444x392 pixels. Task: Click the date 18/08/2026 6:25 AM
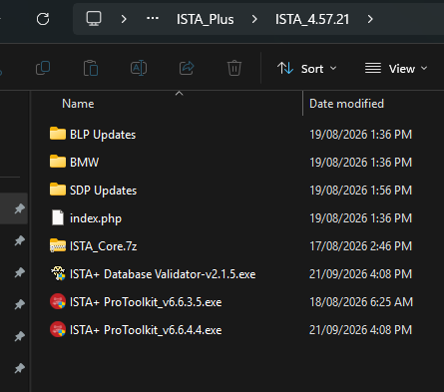pos(361,302)
